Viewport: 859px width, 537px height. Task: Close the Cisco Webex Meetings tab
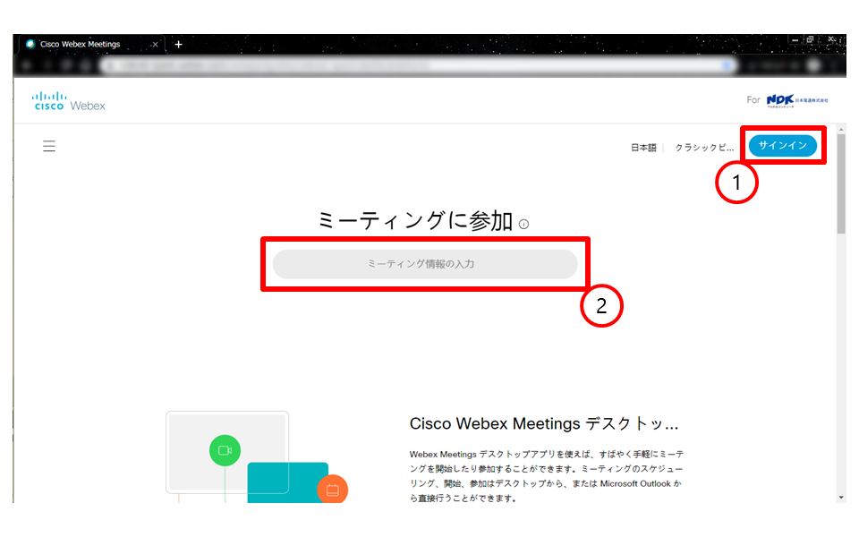point(155,45)
